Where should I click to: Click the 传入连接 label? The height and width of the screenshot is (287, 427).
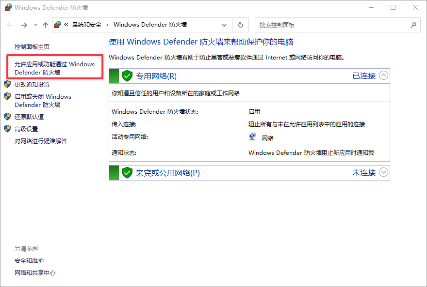pyautogui.click(x=124, y=124)
